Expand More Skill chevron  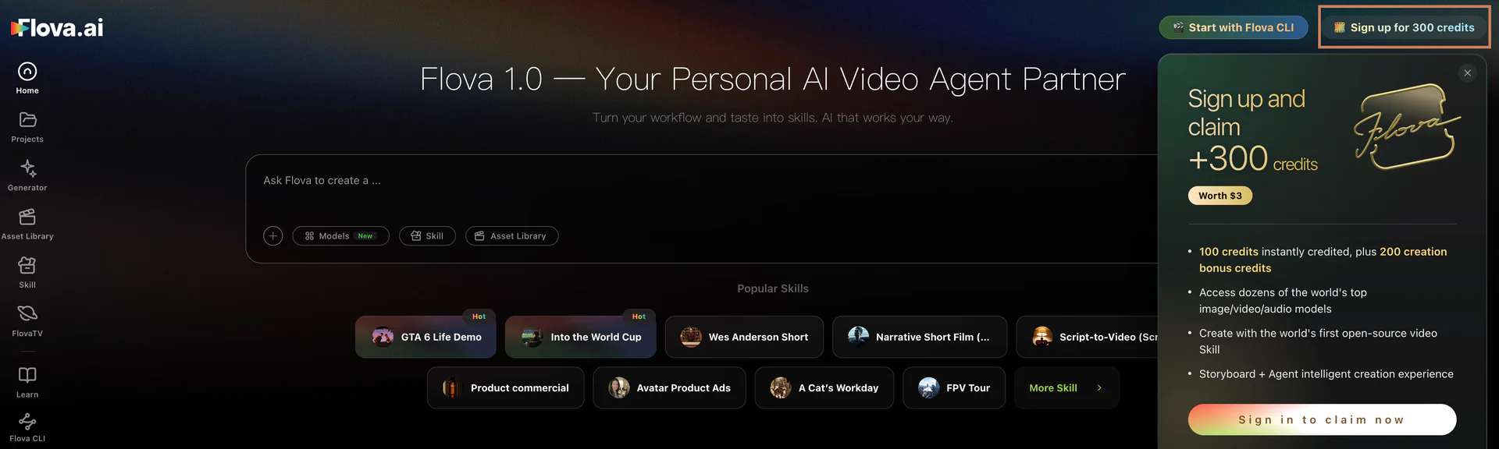click(x=1099, y=387)
